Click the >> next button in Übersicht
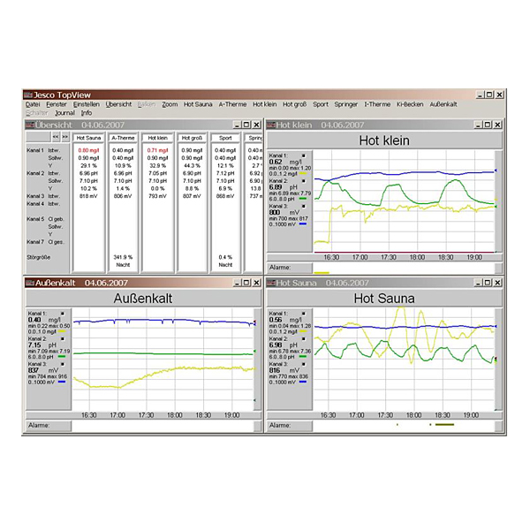Image resolution: width=530 pixels, height=530 pixels. click(x=64, y=137)
